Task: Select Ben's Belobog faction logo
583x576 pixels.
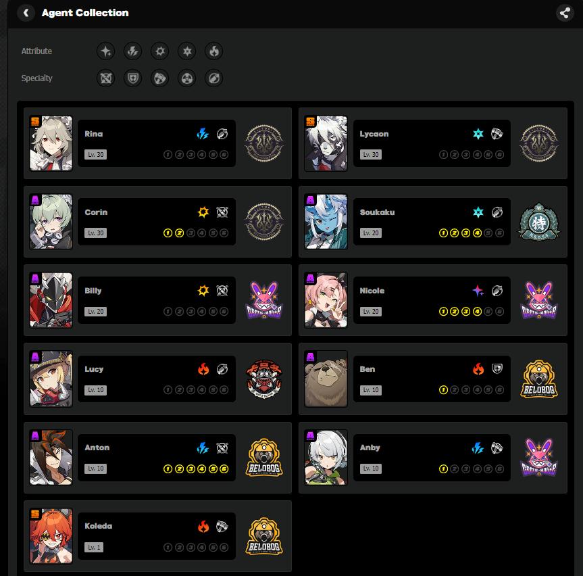Action: (539, 379)
